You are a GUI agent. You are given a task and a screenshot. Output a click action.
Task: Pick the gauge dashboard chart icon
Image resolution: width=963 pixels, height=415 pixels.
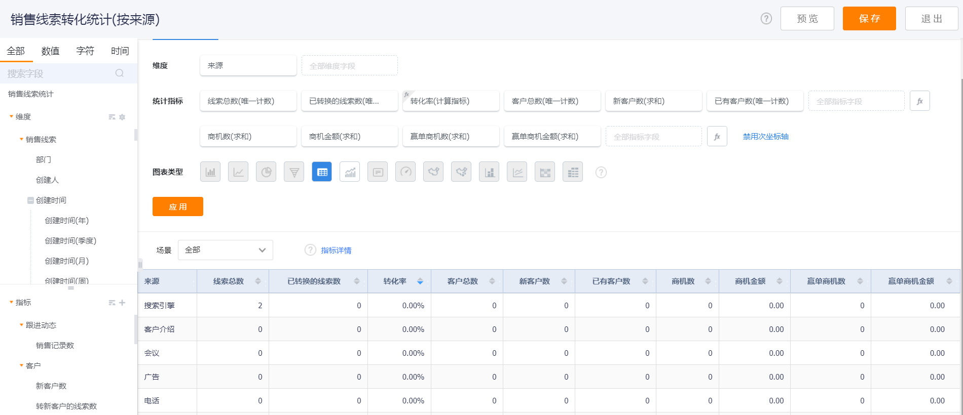click(405, 172)
